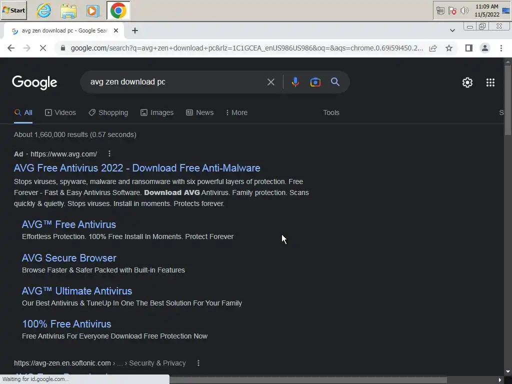
Task: Open Chrome's three-dot menu
Action: tap(501, 48)
